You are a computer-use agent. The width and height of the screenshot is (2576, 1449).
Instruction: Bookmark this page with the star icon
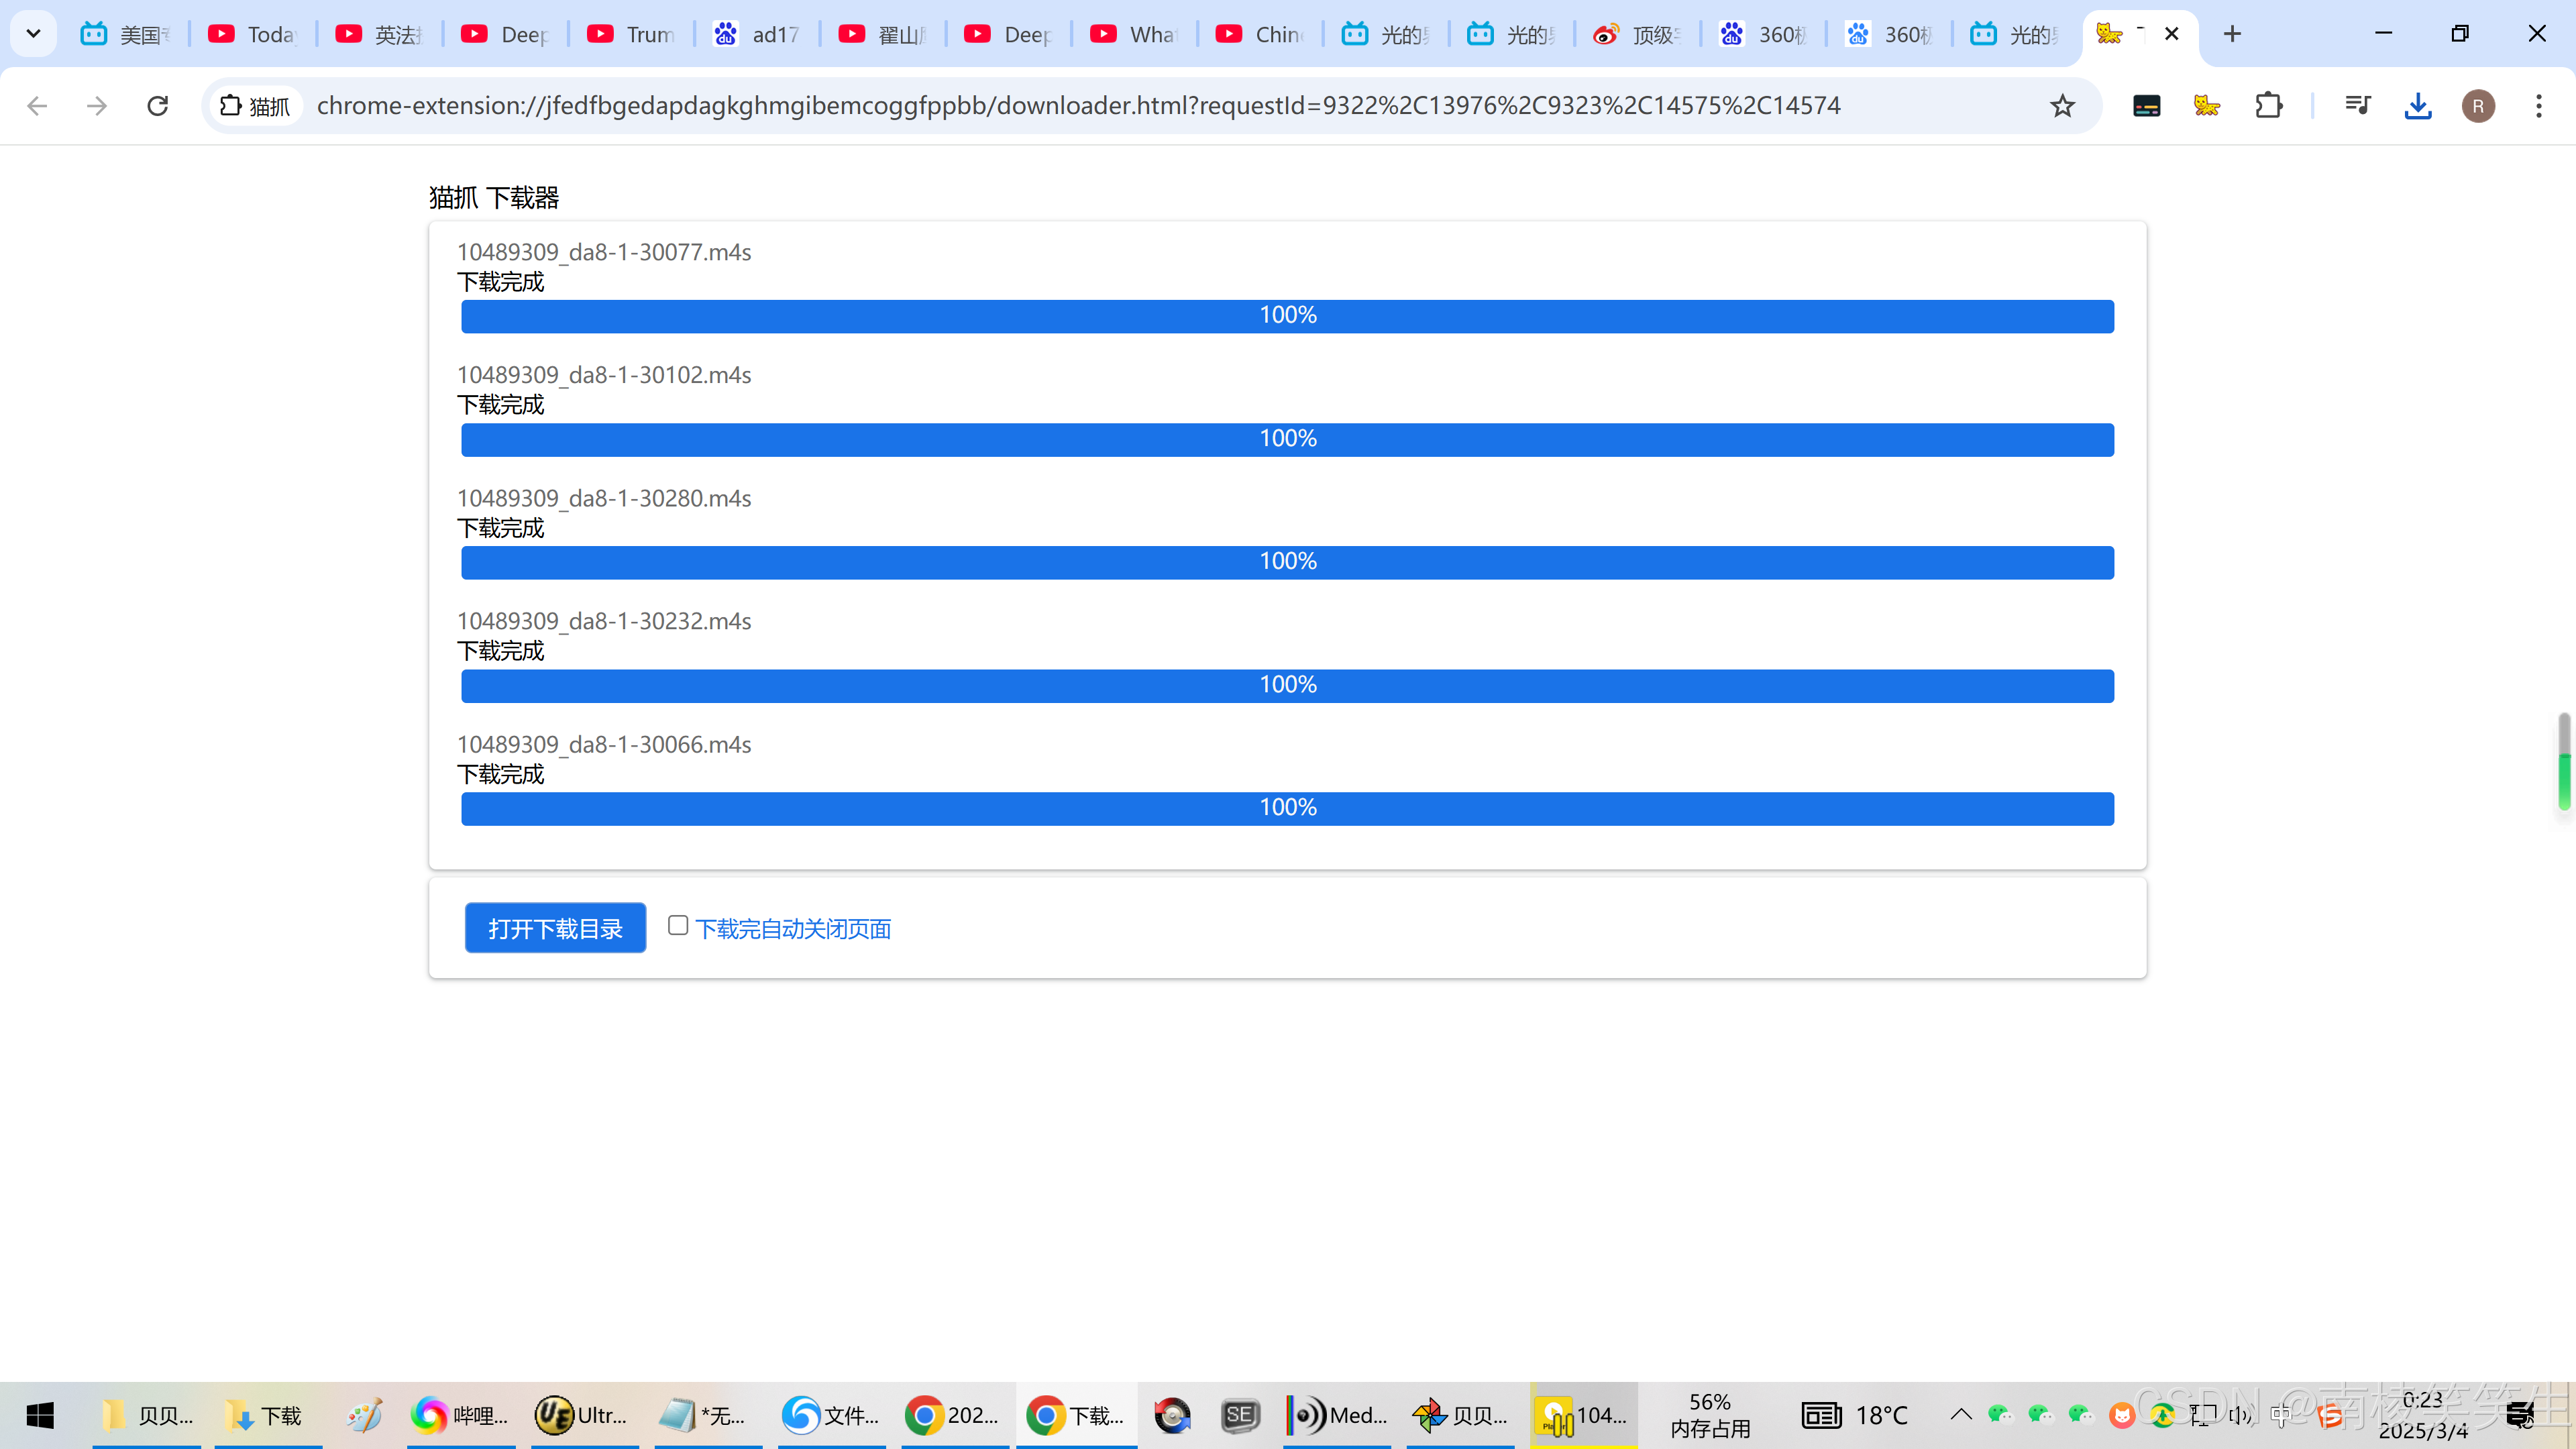click(x=2062, y=105)
